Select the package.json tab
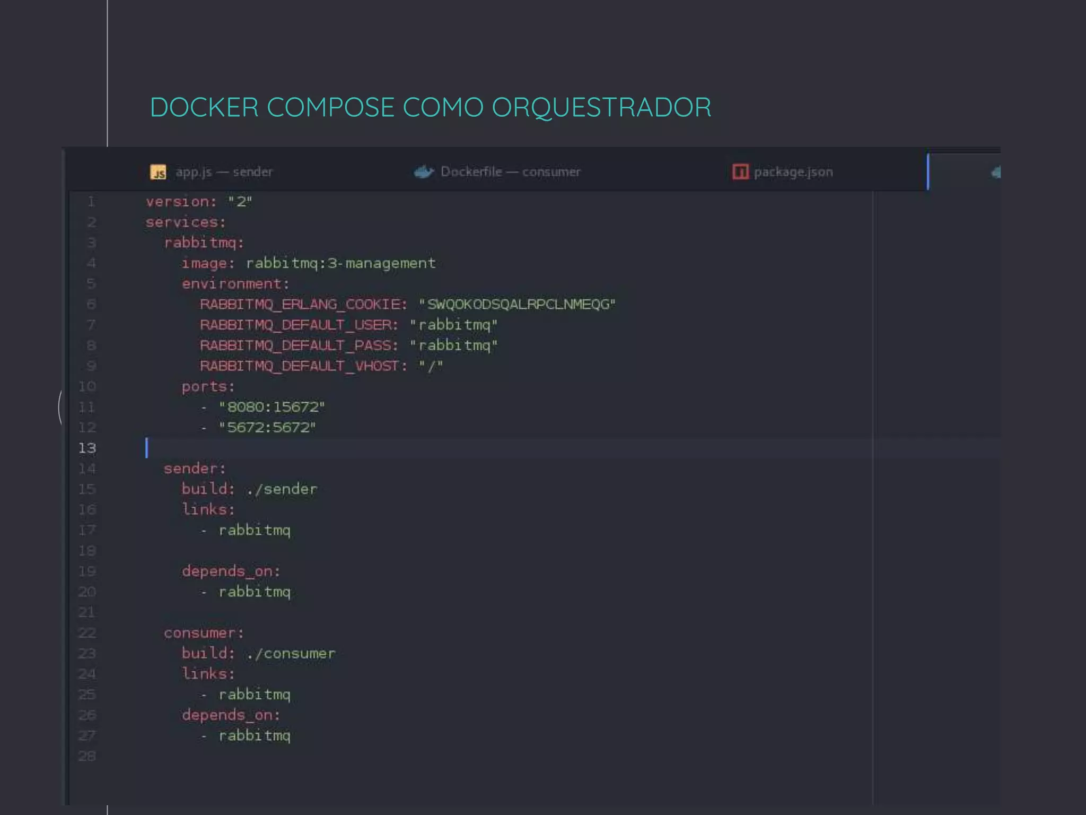 click(783, 172)
